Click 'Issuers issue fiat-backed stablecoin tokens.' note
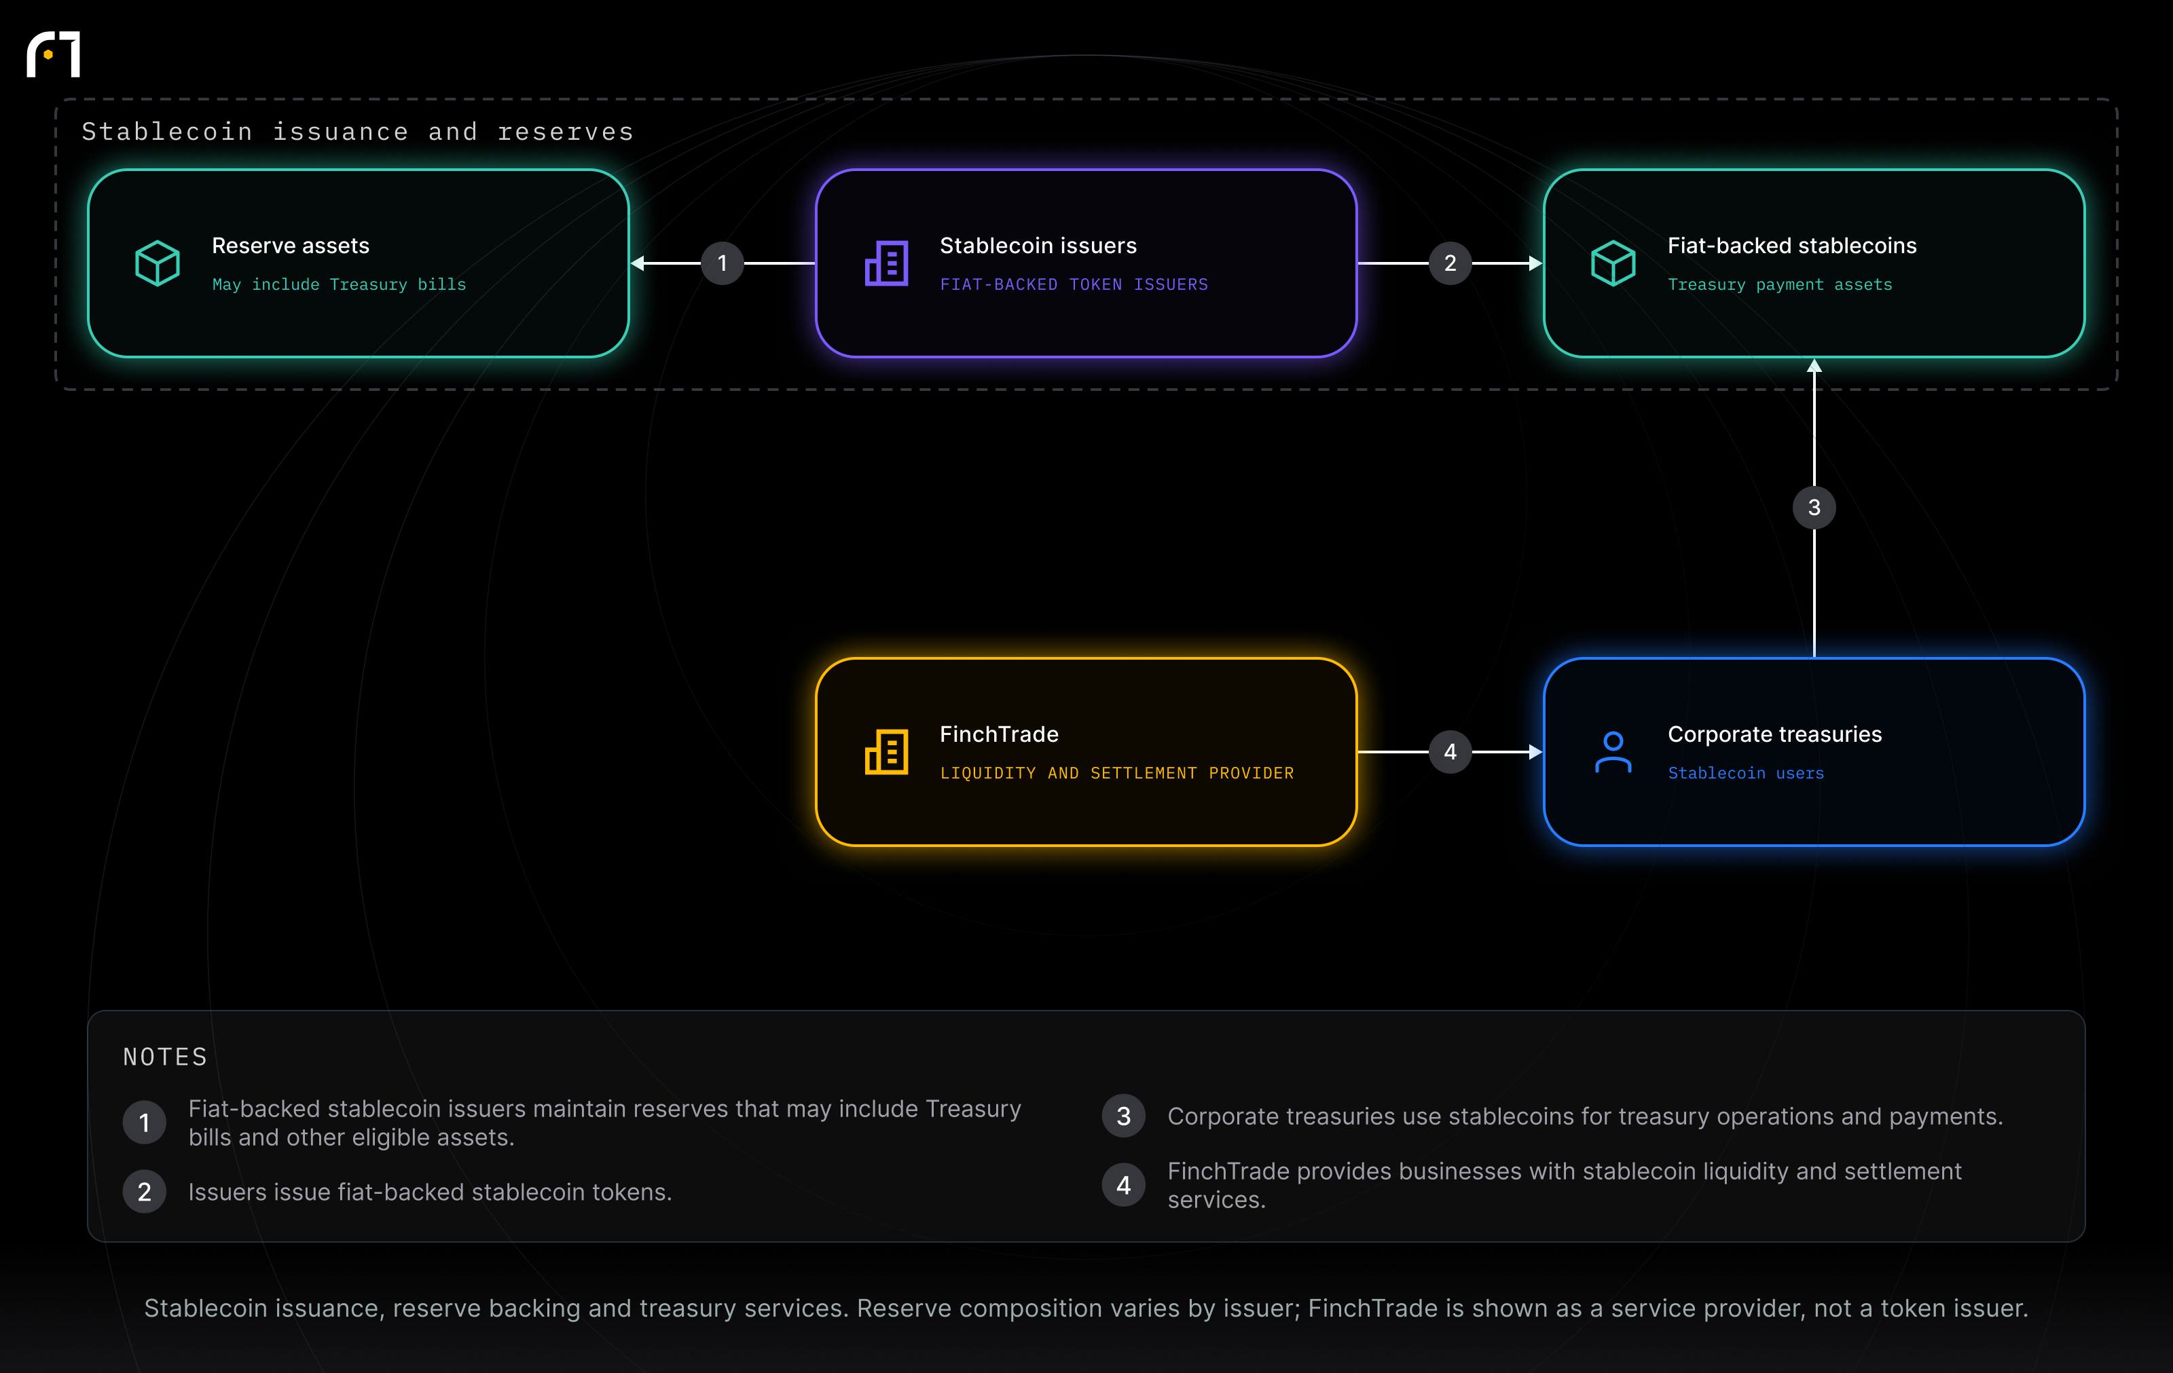2173x1373 pixels. (430, 1192)
